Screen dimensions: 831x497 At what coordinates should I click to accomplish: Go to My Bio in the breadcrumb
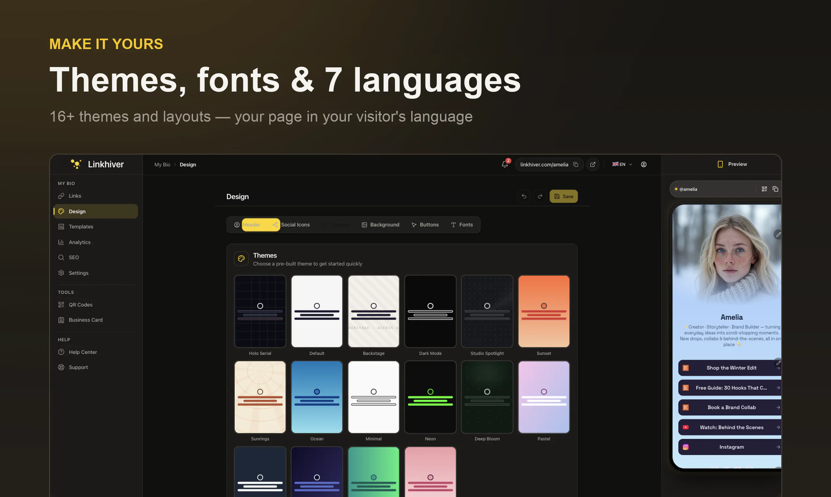click(162, 165)
